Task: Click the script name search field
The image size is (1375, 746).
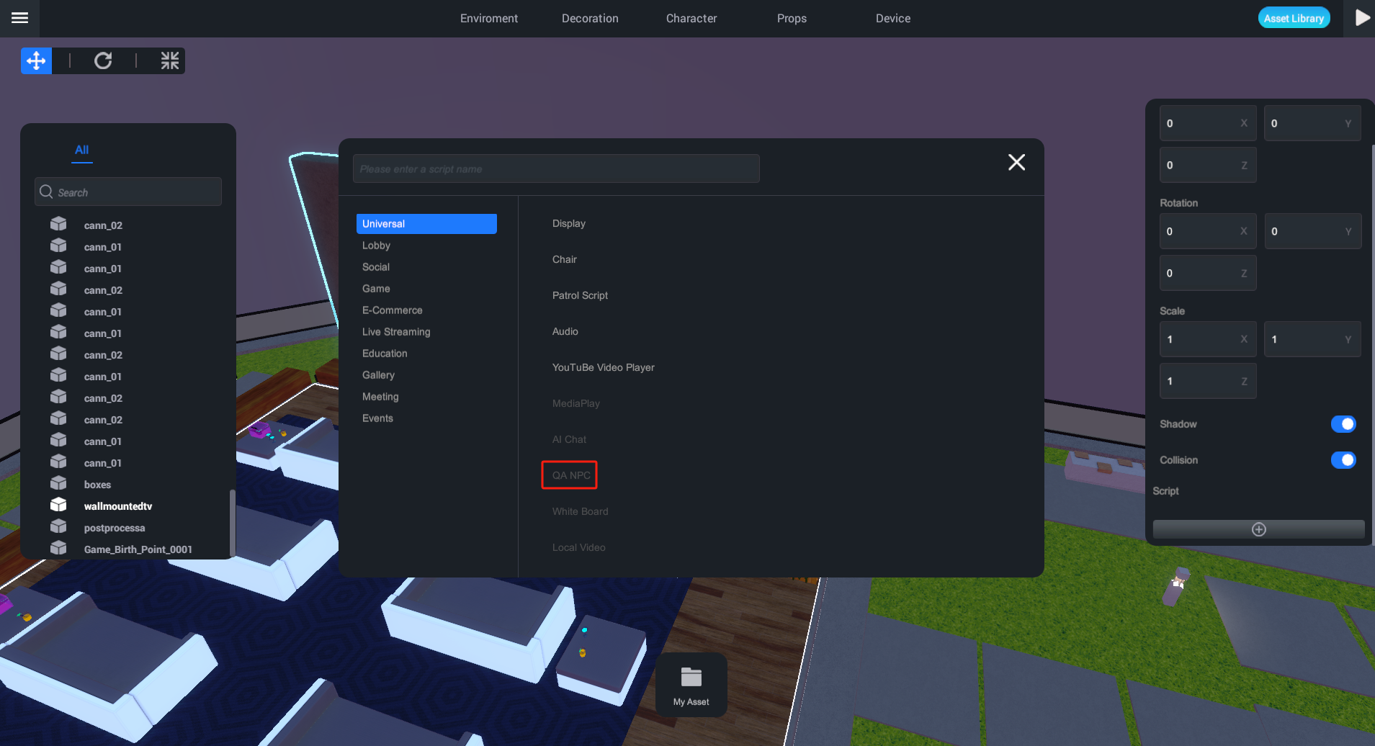Action: click(555, 169)
